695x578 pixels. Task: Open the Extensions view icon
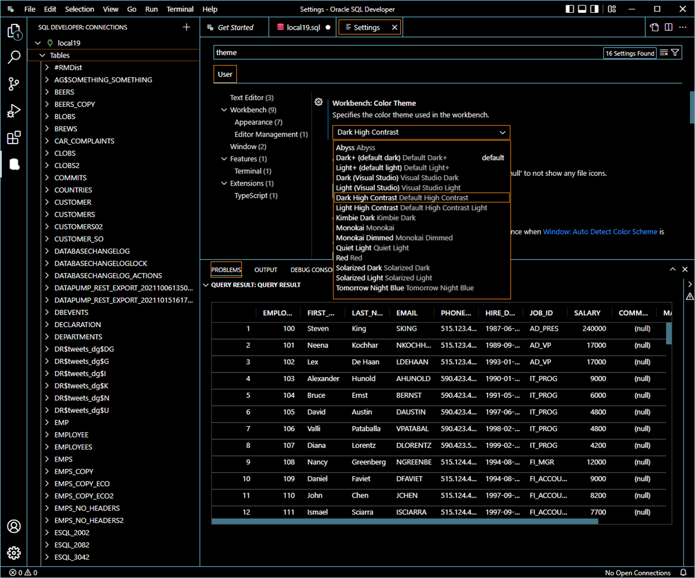click(14, 137)
